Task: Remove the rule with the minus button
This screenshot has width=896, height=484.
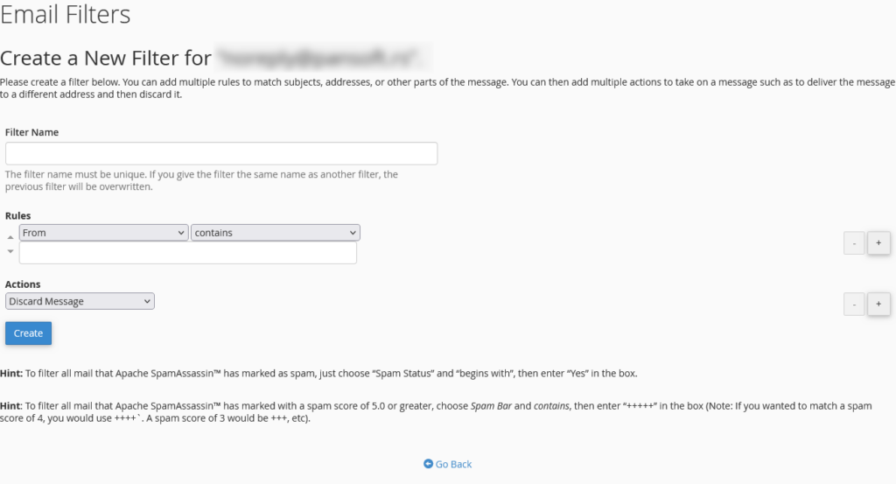Action: click(x=854, y=243)
